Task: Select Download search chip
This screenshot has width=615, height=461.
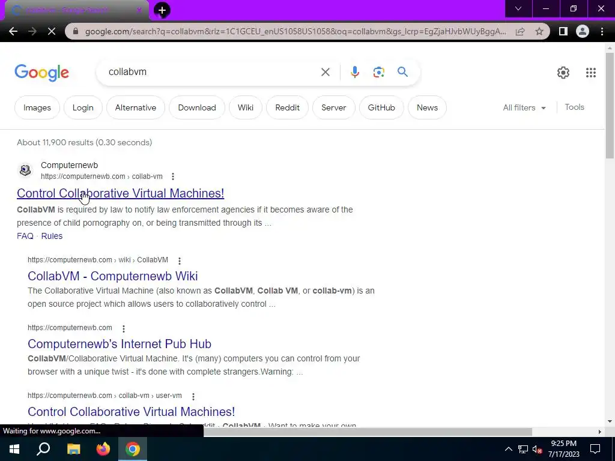Action: coord(197,107)
